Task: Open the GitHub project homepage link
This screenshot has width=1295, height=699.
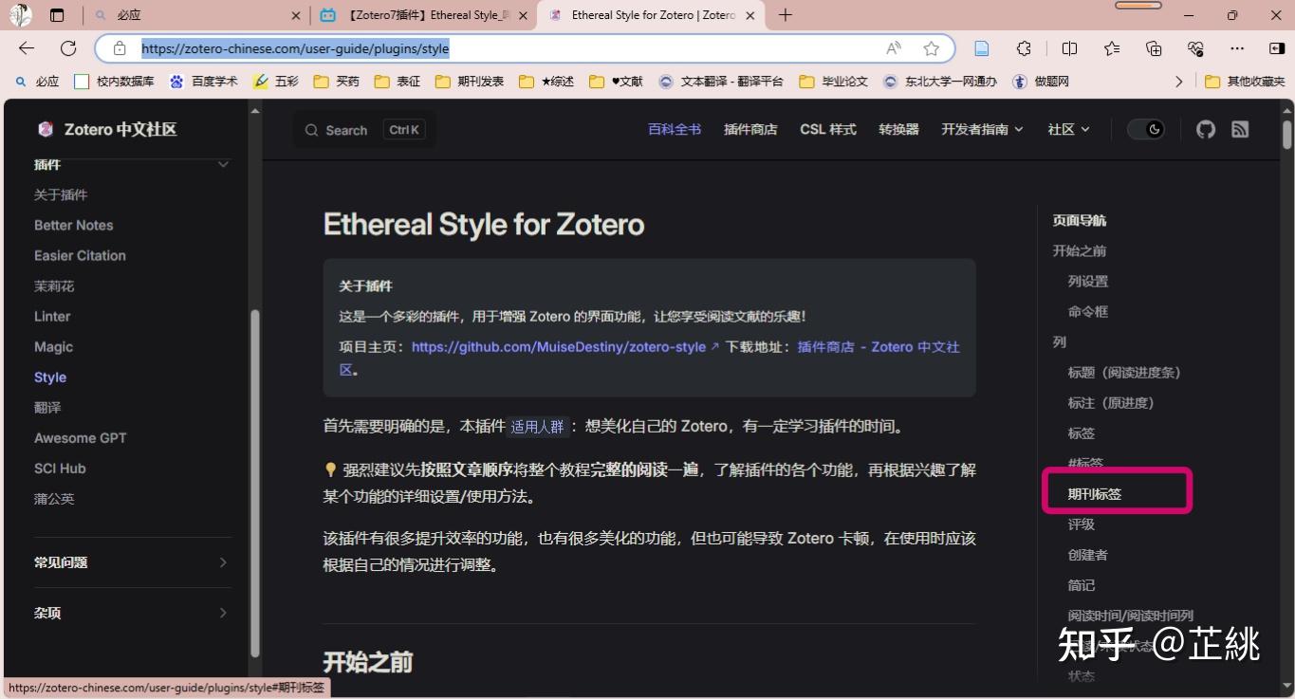Action: (x=565, y=347)
